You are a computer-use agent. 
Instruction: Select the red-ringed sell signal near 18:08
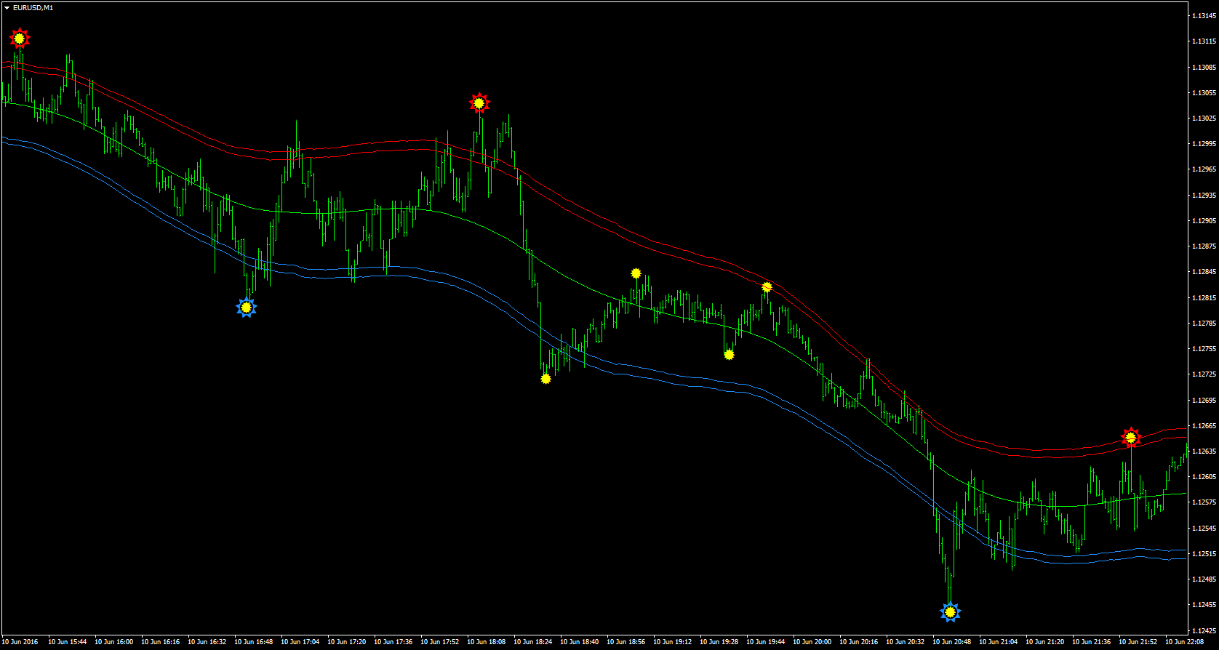coord(479,103)
